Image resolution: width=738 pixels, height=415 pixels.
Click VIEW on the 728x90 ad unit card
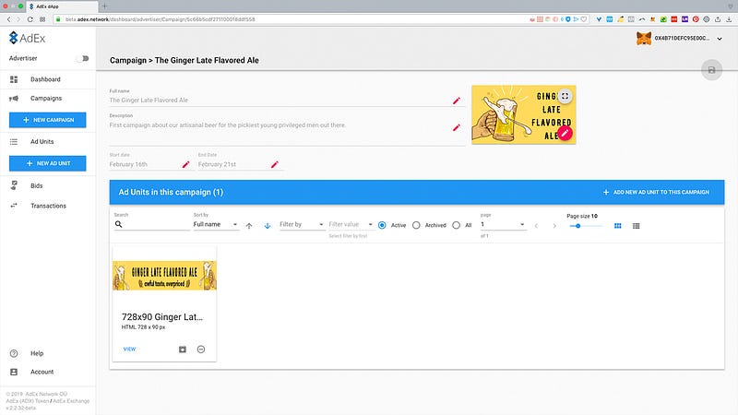tap(129, 350)
